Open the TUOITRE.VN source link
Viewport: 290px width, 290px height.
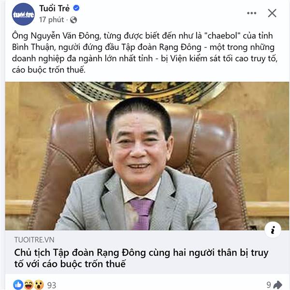pos(34,240)
